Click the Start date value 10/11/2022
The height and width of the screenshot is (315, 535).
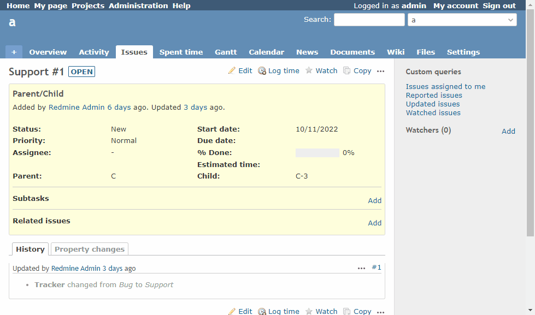tap(316, 129)
